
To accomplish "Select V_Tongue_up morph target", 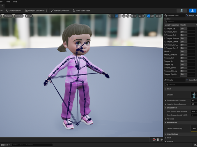I will point(170,29).
